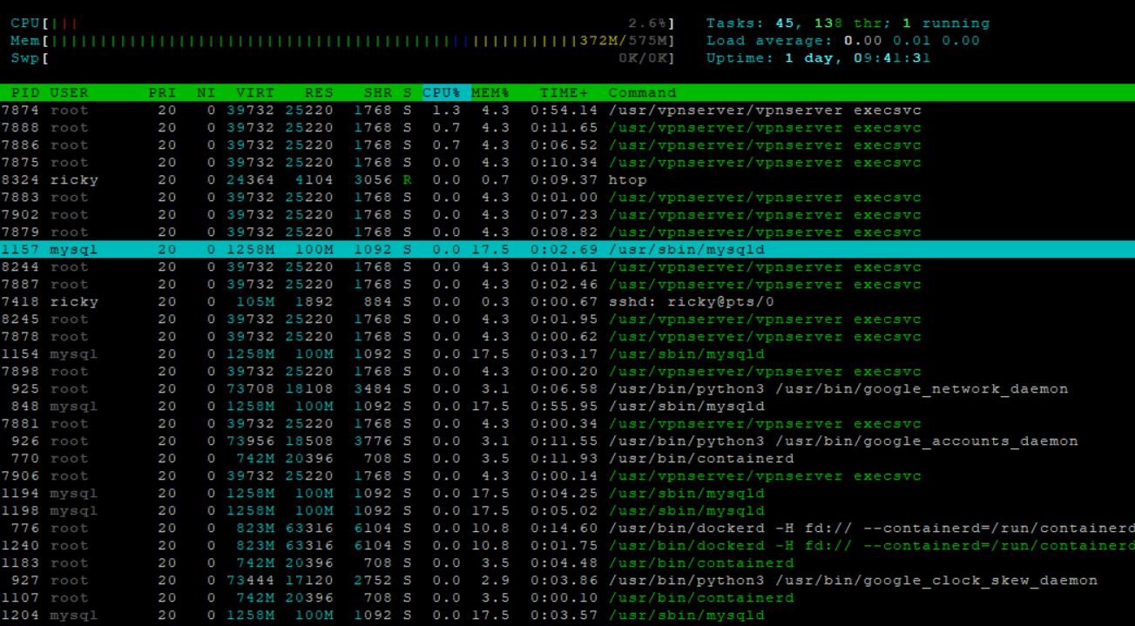
Task: Select the highlighted mysqld process 1157
Action: tap(567, 249)
